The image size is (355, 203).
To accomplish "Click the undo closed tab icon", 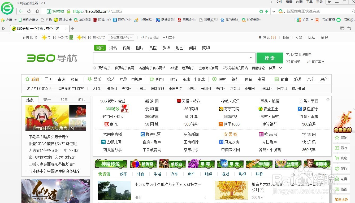I will pos(349,28).
